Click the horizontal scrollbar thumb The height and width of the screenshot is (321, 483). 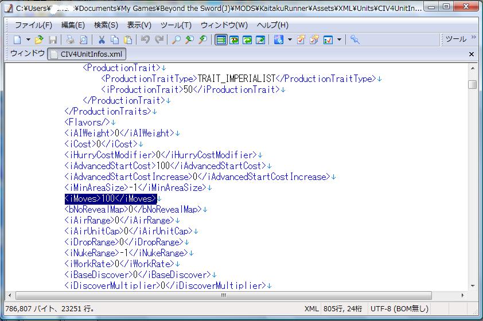point(224,295)
